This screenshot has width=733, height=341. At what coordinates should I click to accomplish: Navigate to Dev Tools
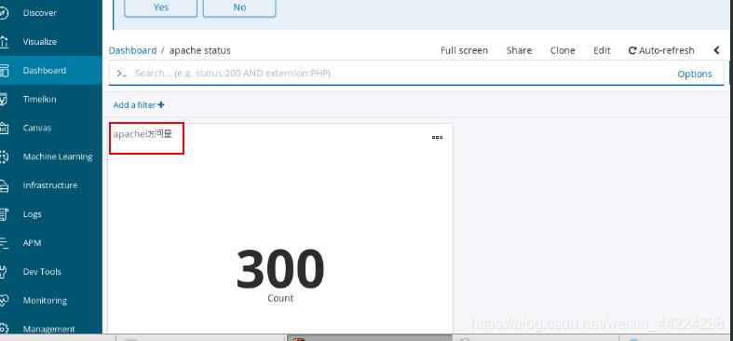pyautogui.click(x=42, y=272)
